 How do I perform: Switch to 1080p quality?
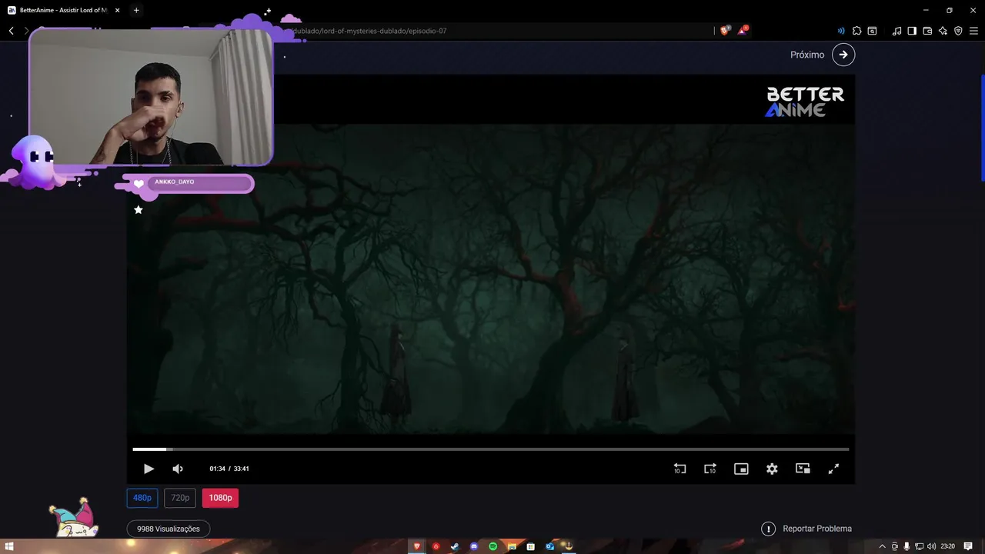(x=220, y=498)
